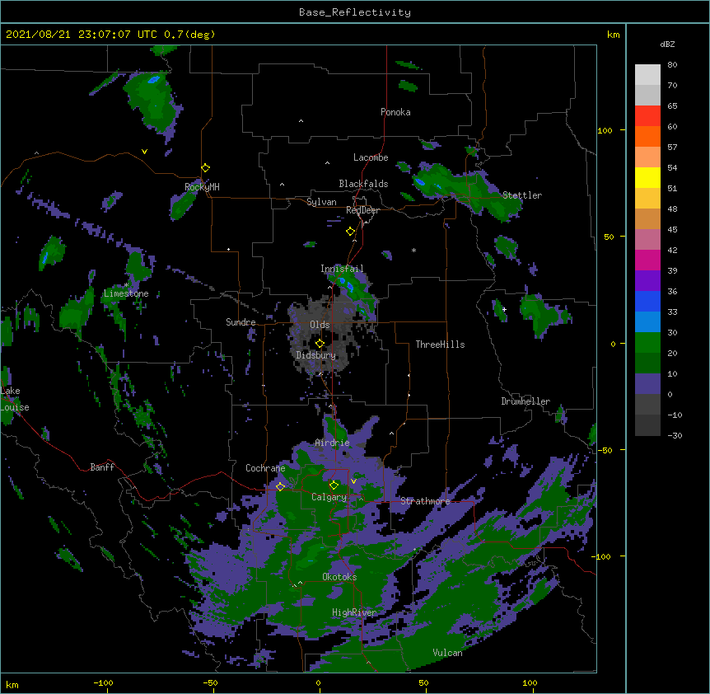Click the Airdrie label
The image size is (710, 694).
click(332, 443)
